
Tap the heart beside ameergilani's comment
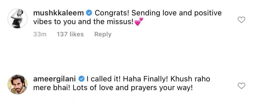(x=242, y=86)
